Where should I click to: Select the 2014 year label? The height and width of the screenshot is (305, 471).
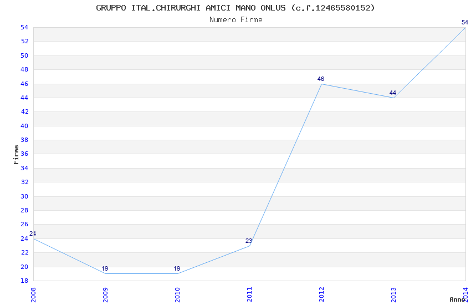[x=465, y=295]
